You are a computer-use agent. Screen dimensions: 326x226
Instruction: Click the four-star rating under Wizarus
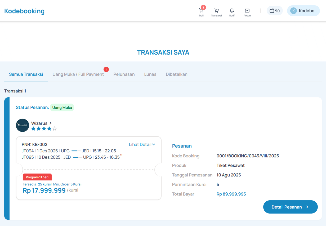[x=44, y=129]
